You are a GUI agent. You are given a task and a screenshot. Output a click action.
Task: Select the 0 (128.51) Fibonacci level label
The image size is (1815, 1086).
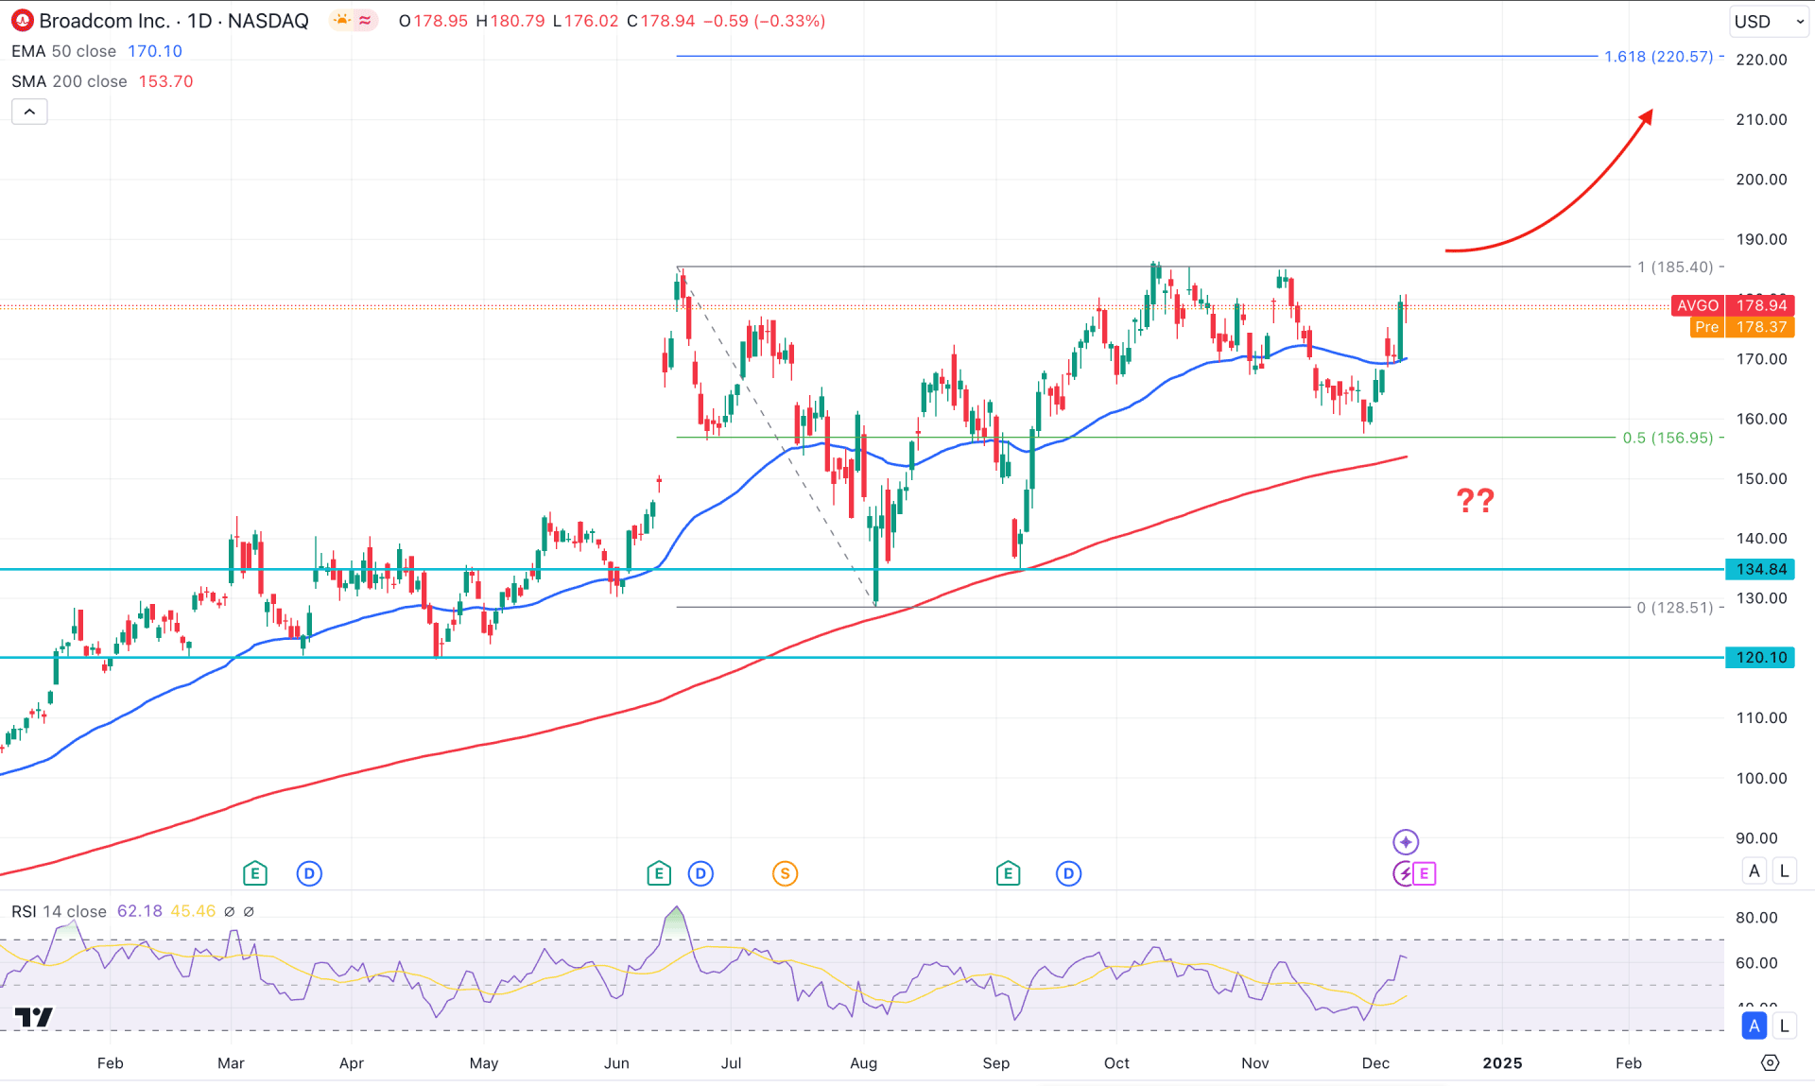pos(1674,608)
